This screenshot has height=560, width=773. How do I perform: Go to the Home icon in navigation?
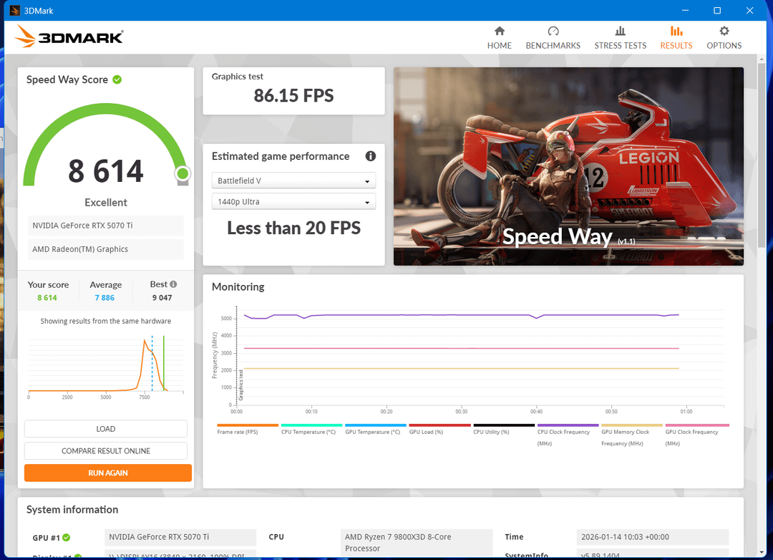499,32
